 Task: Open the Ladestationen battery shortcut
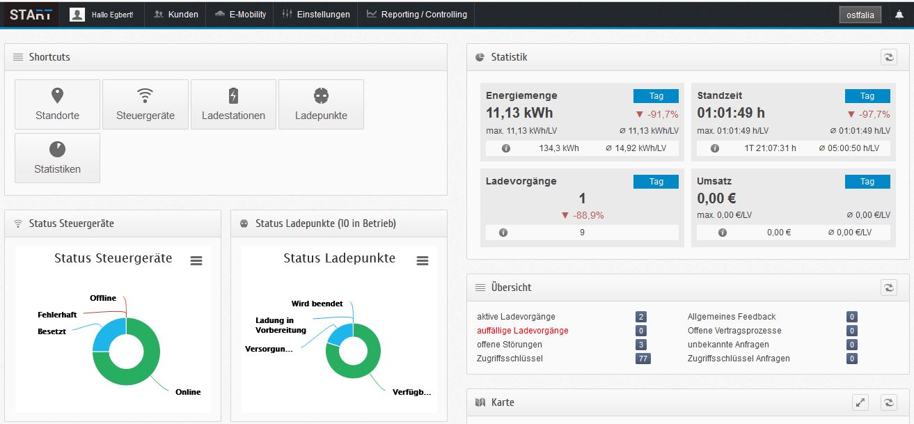(x=233, y=104)
